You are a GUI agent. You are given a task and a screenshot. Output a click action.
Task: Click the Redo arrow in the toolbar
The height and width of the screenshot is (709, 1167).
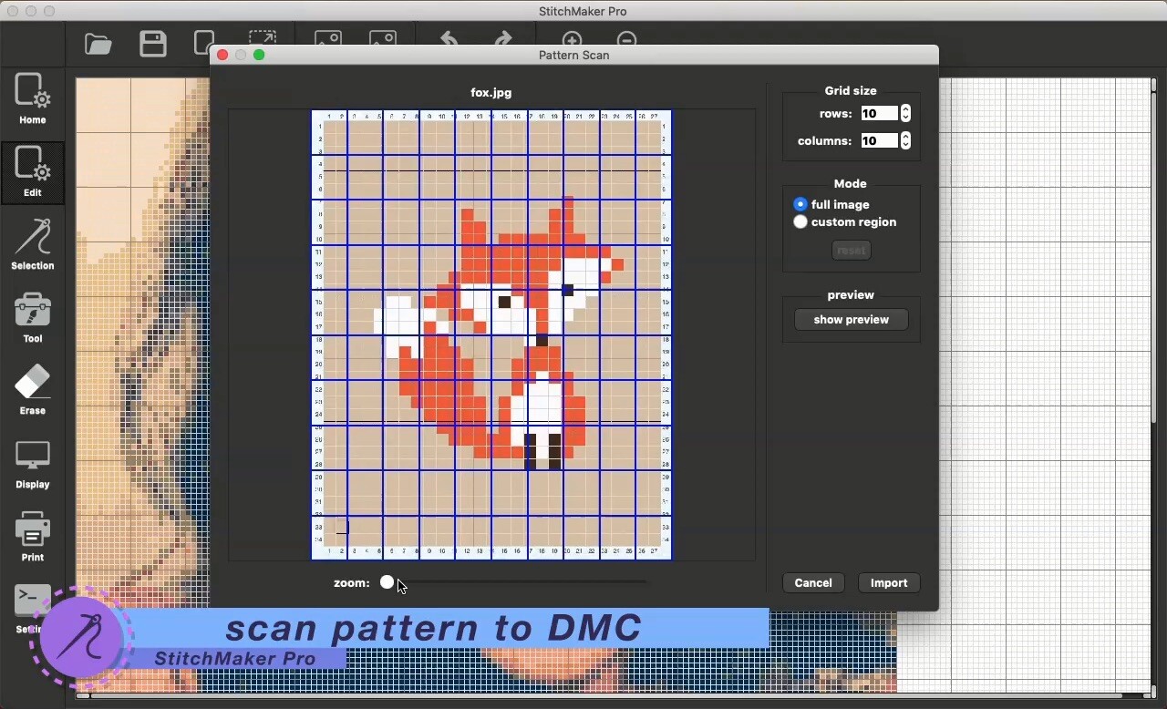coord(502,38)
